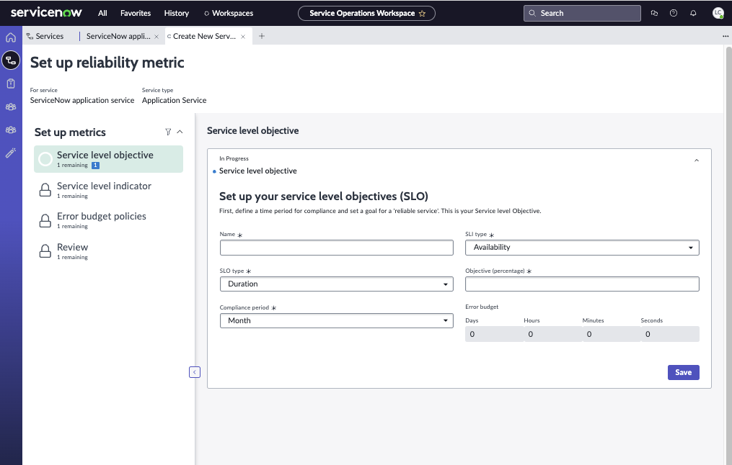The height and width of the screenshot is (465, 732).
Task: Click the progress circle of Service level objective
Action: (x=45, y=159)
